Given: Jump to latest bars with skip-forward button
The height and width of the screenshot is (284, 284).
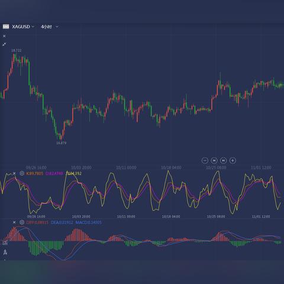Looking at the screenshot, I should (223, 160).
